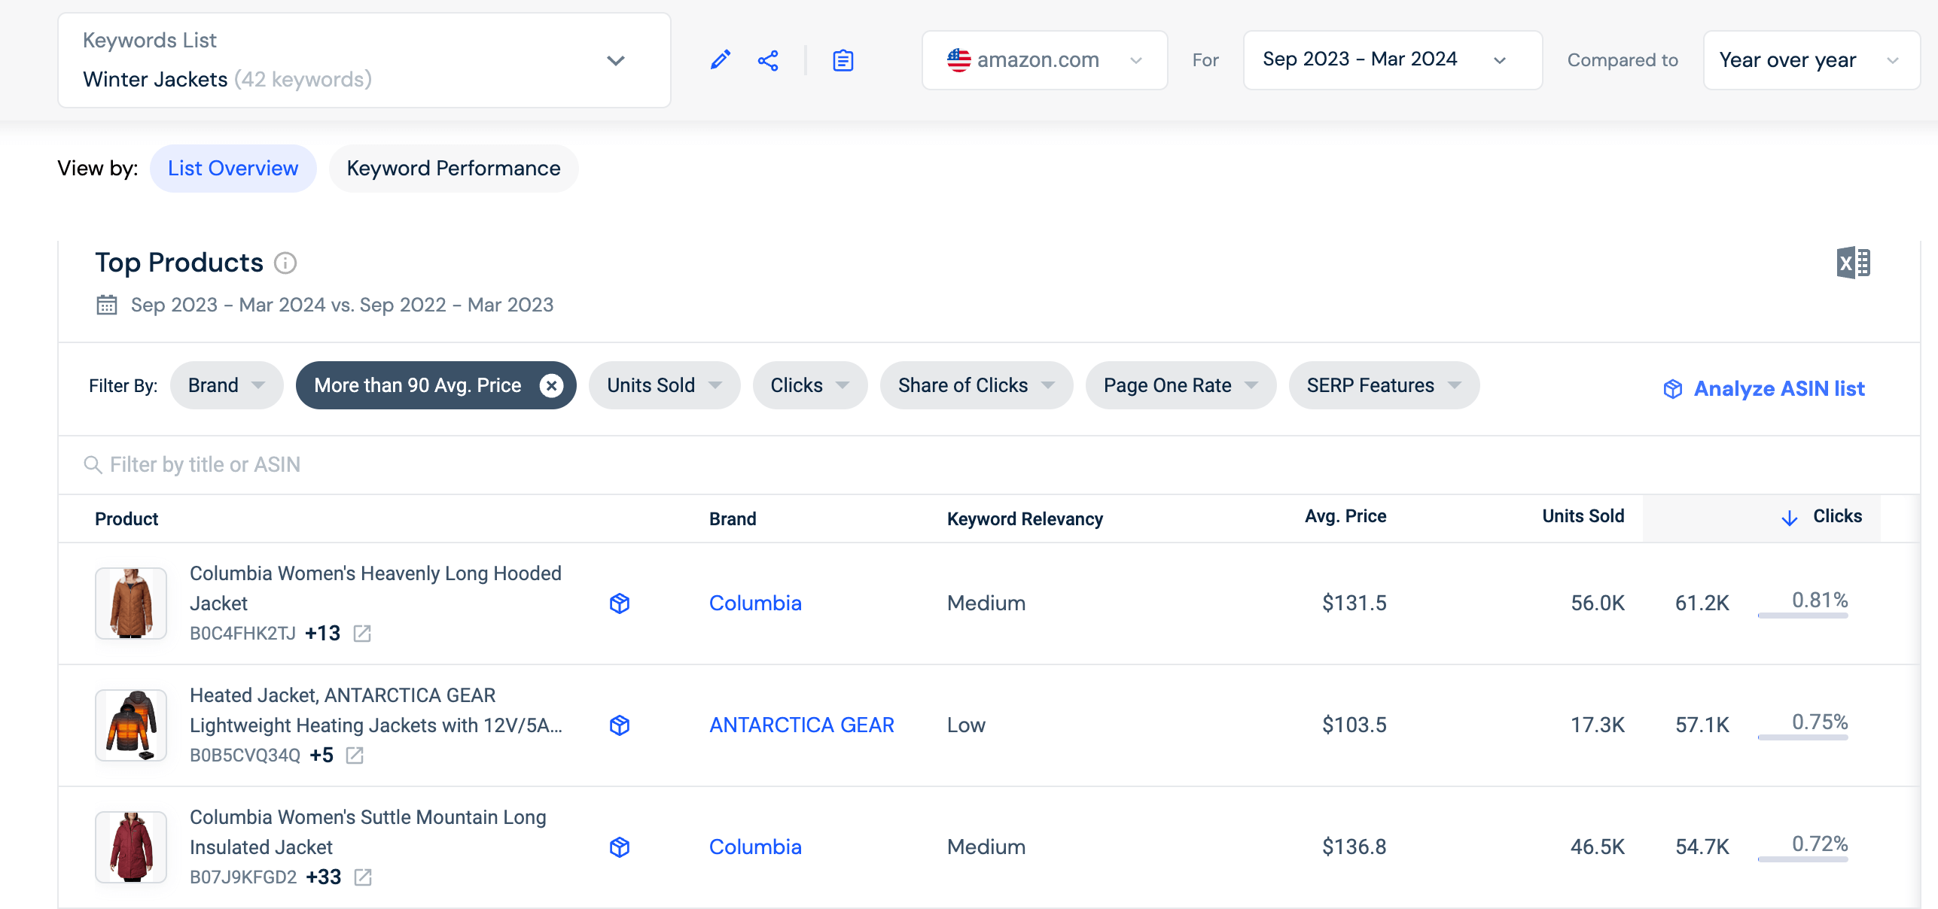This screenshot has height=909, width=1938.
Task: Click the magnifier icon in filter field
Action: 93,465
